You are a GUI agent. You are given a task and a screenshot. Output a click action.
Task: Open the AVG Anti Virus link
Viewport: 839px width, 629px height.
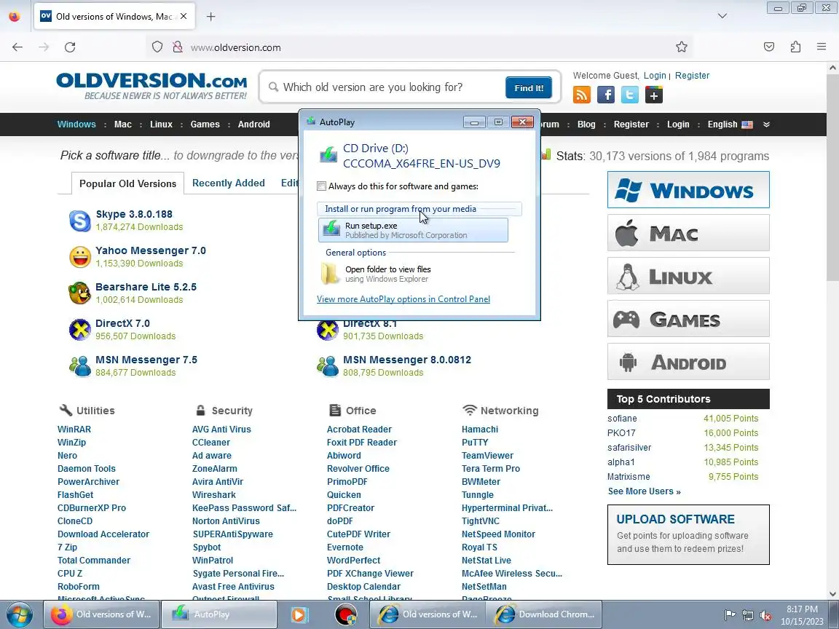[x=221, y=429]
